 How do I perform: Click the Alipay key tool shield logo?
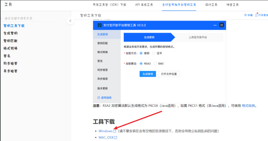(x=99, y=25)
